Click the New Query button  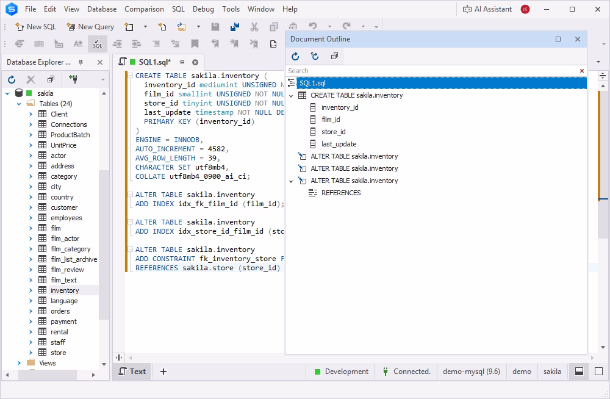coord(90,27)
